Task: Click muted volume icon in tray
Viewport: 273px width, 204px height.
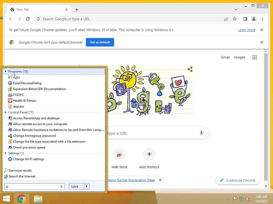Action: 248,199
